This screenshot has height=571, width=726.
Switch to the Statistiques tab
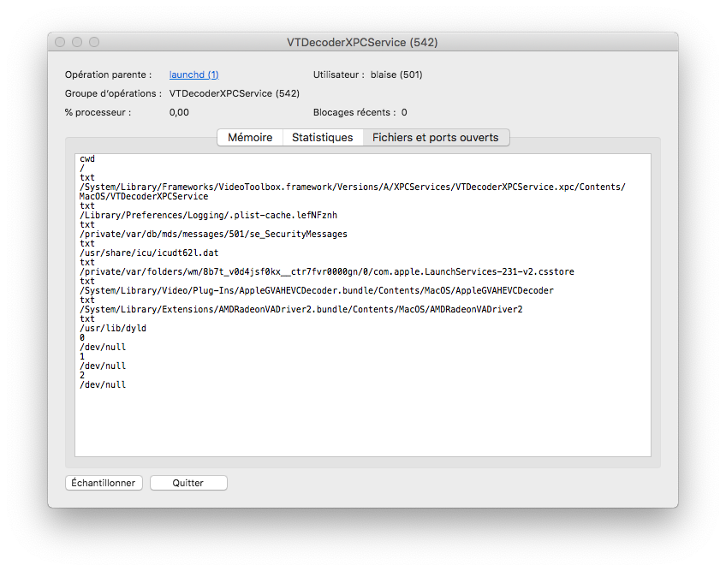[322, 138]
